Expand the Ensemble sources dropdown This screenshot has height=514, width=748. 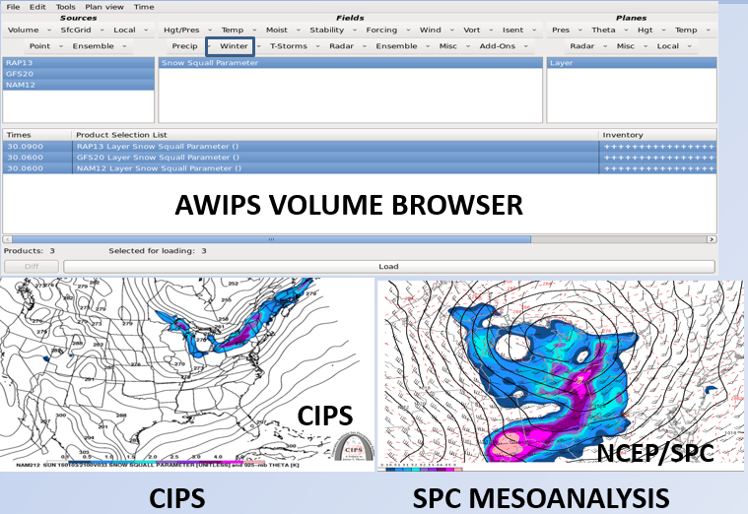[99, 46]
